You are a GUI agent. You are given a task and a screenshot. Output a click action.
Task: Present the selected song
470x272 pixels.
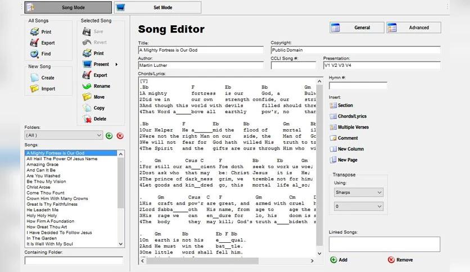(96, 64)
